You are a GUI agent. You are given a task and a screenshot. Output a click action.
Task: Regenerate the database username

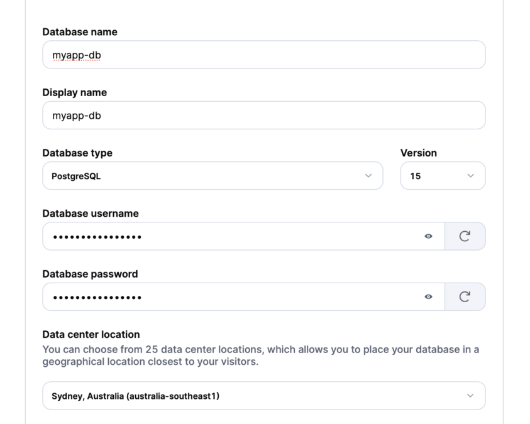[x=465, y=236]
